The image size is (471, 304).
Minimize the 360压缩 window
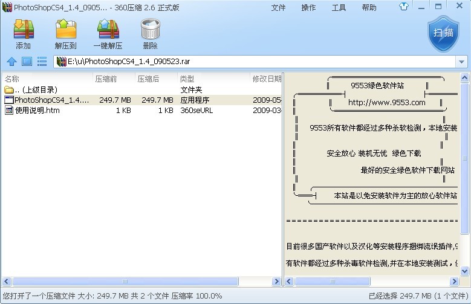pos(421,7)
